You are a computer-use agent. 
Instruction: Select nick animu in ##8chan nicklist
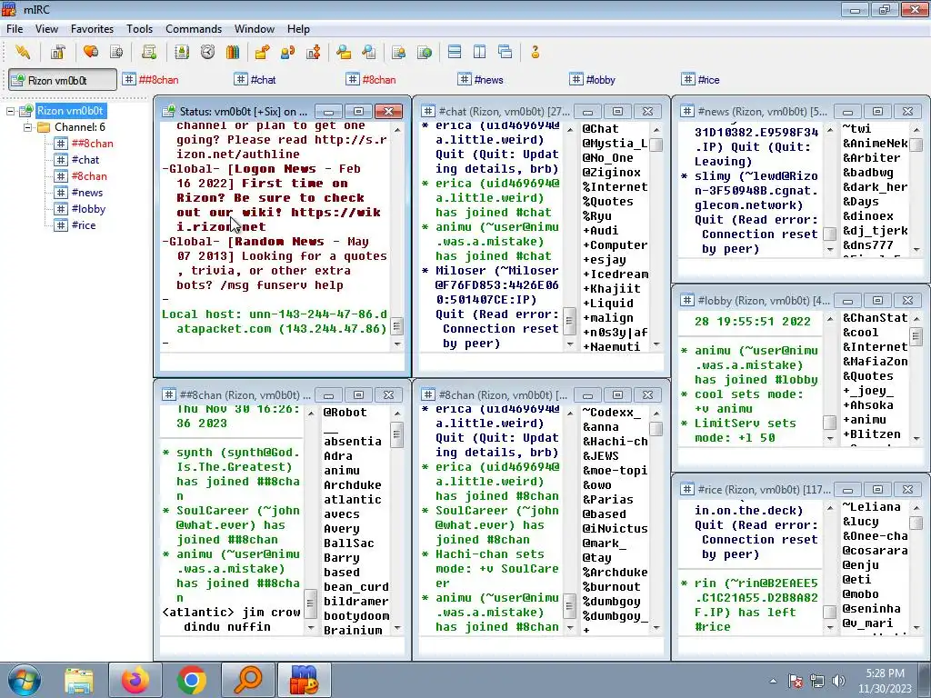click(342, 470)
